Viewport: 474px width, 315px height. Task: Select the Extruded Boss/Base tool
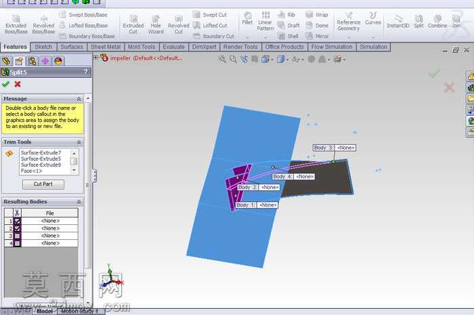pyautogui.click(x=16, y=24)
